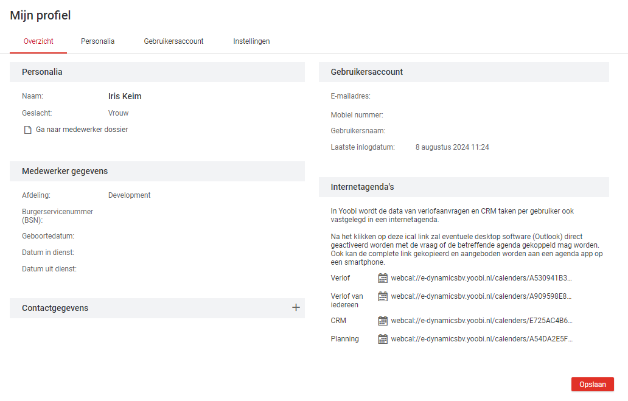Click the Development department value
Screen dimensions: 628x401
point(130,195)
